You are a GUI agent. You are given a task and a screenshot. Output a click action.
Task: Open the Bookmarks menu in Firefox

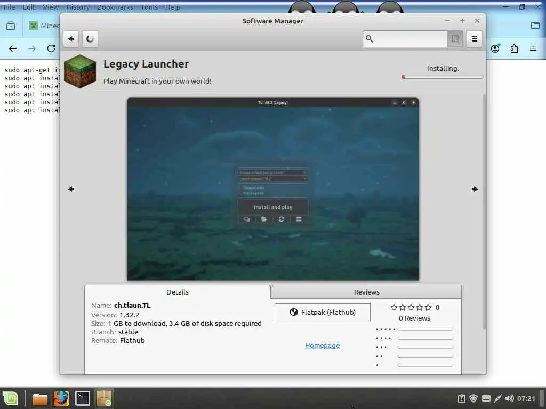(115, 7)
